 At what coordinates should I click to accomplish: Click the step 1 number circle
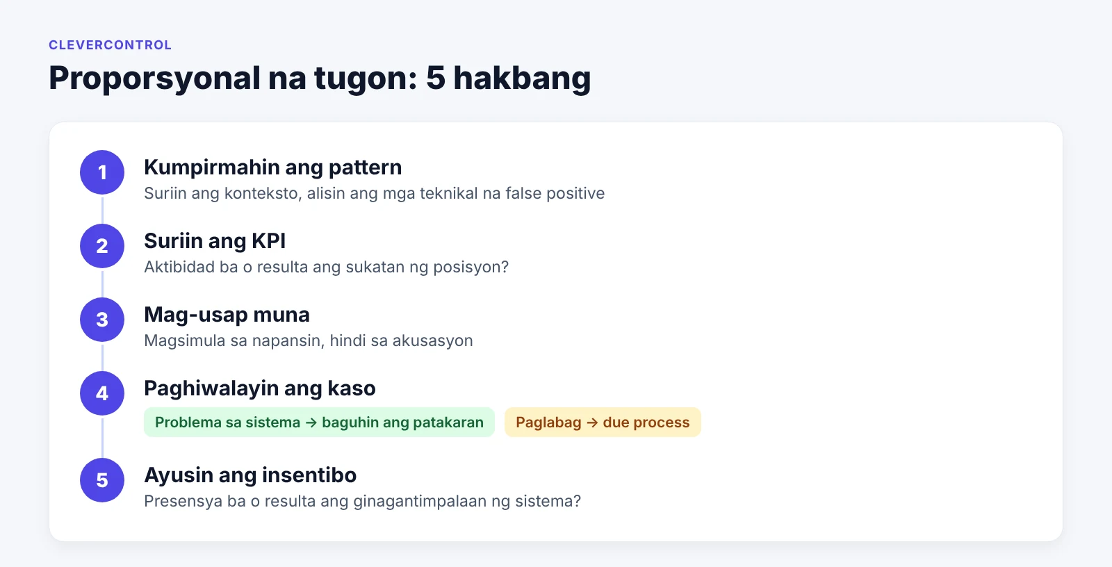click(x=102, y=172)
